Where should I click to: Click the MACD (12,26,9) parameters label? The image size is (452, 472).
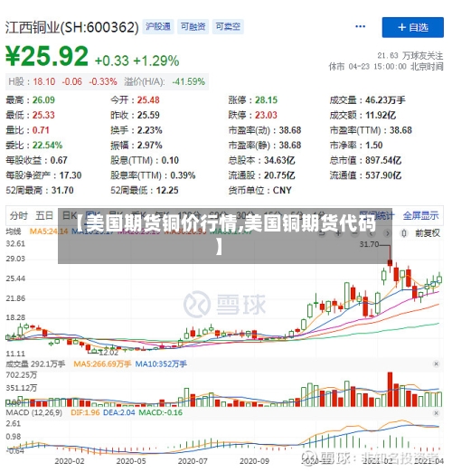[34, 413]
